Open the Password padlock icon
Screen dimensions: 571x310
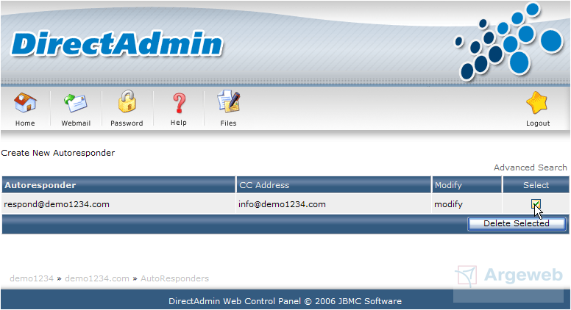pyautogui.click(x=127, y=101)
